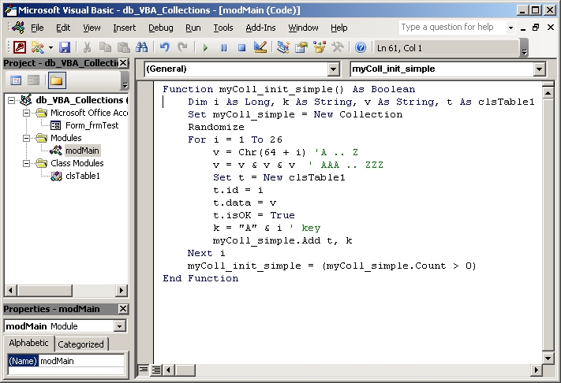Collapse the Microsoft Office Access folder node
The image size is (561, 383).
tap(27, 113)
